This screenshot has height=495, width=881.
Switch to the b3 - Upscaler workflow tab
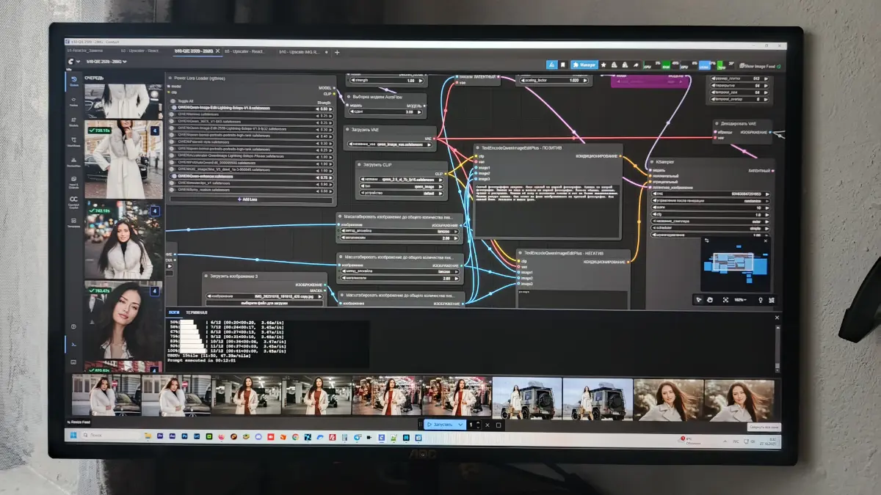click(139, 52)
